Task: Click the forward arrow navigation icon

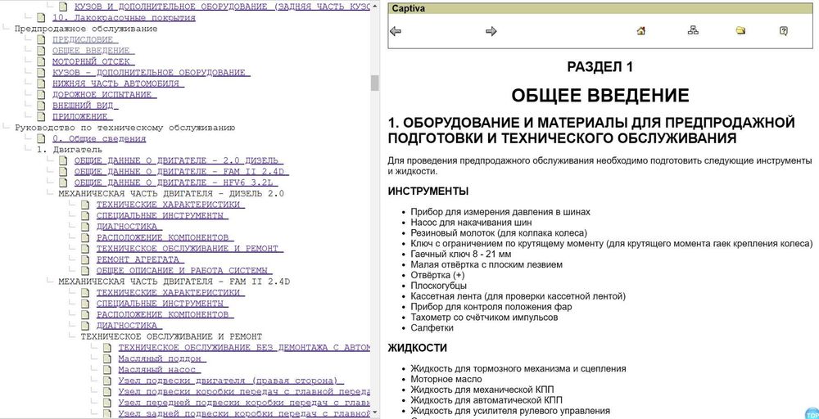Action: (491, 31)
